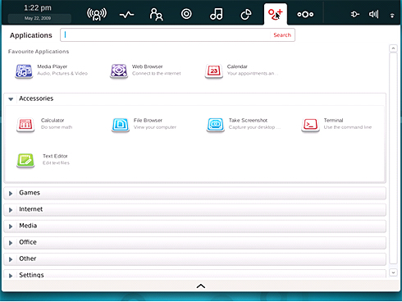The height and width of the screenshot is (302, 402).
Task: Click the clock showing 1:22 pm
Action: pos(38,8)
